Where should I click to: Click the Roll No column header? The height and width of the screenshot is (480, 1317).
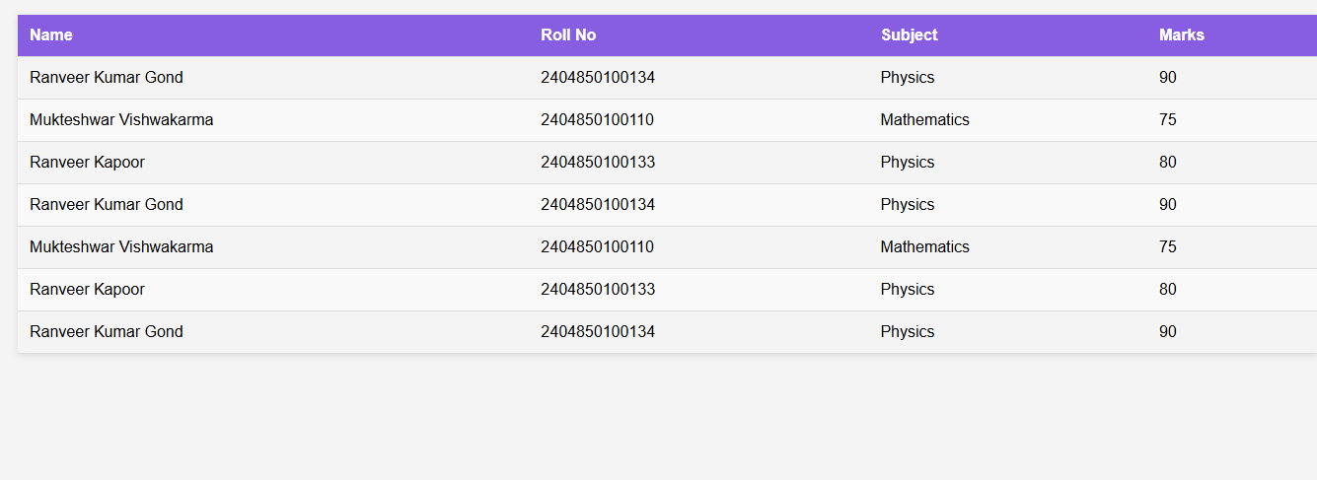(x=568, y=35)
